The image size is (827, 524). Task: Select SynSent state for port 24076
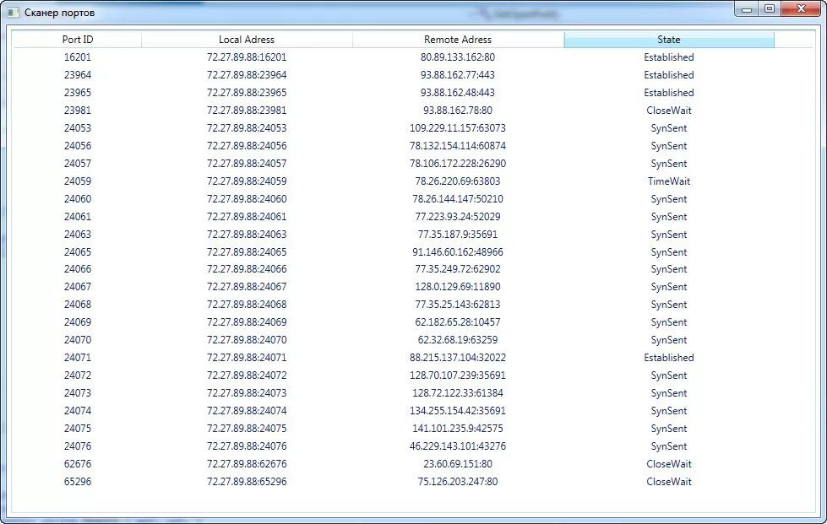(669, 446)
